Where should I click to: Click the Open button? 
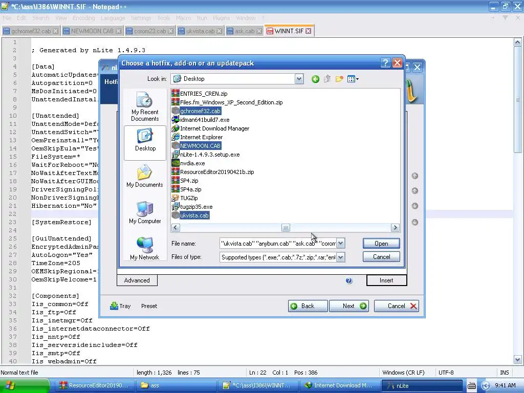[x=381, y=243]
